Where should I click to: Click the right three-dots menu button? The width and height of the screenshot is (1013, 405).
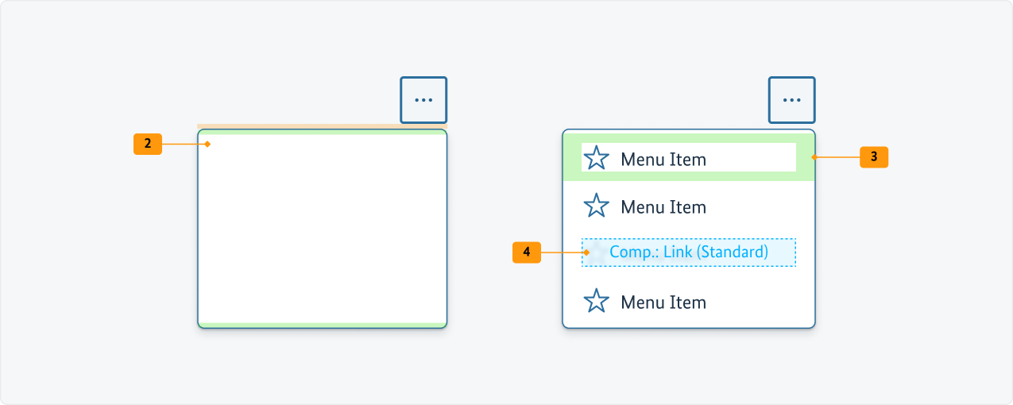point(791,100)
